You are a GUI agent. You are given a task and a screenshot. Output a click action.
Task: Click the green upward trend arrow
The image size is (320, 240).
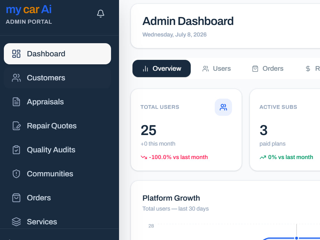click(x=263, y=157)
